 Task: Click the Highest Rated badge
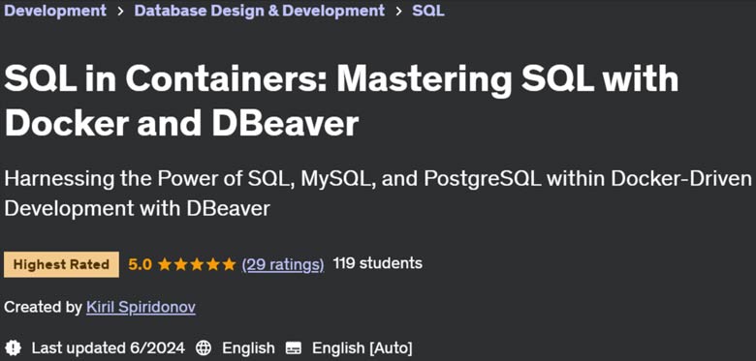pos(61,264)
